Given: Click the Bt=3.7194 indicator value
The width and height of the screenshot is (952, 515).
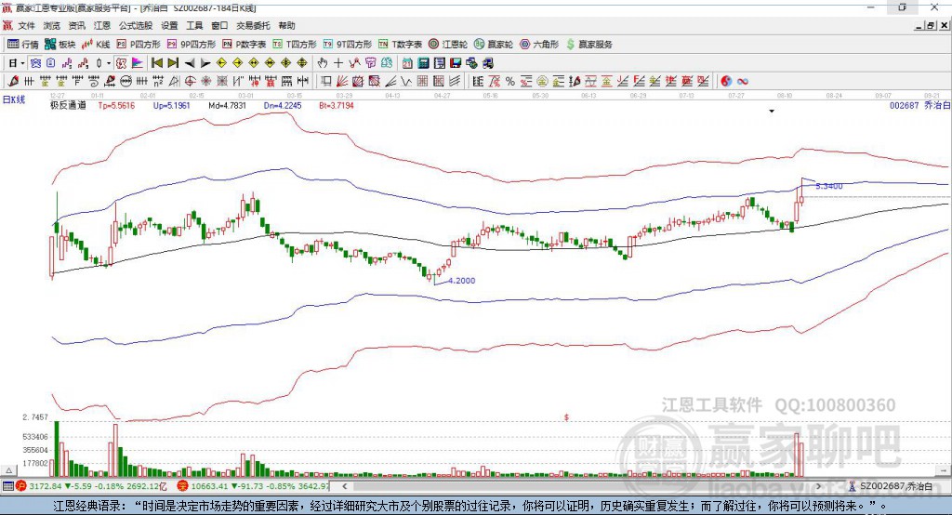Looking at the screenshot, I should pos(337,106).
